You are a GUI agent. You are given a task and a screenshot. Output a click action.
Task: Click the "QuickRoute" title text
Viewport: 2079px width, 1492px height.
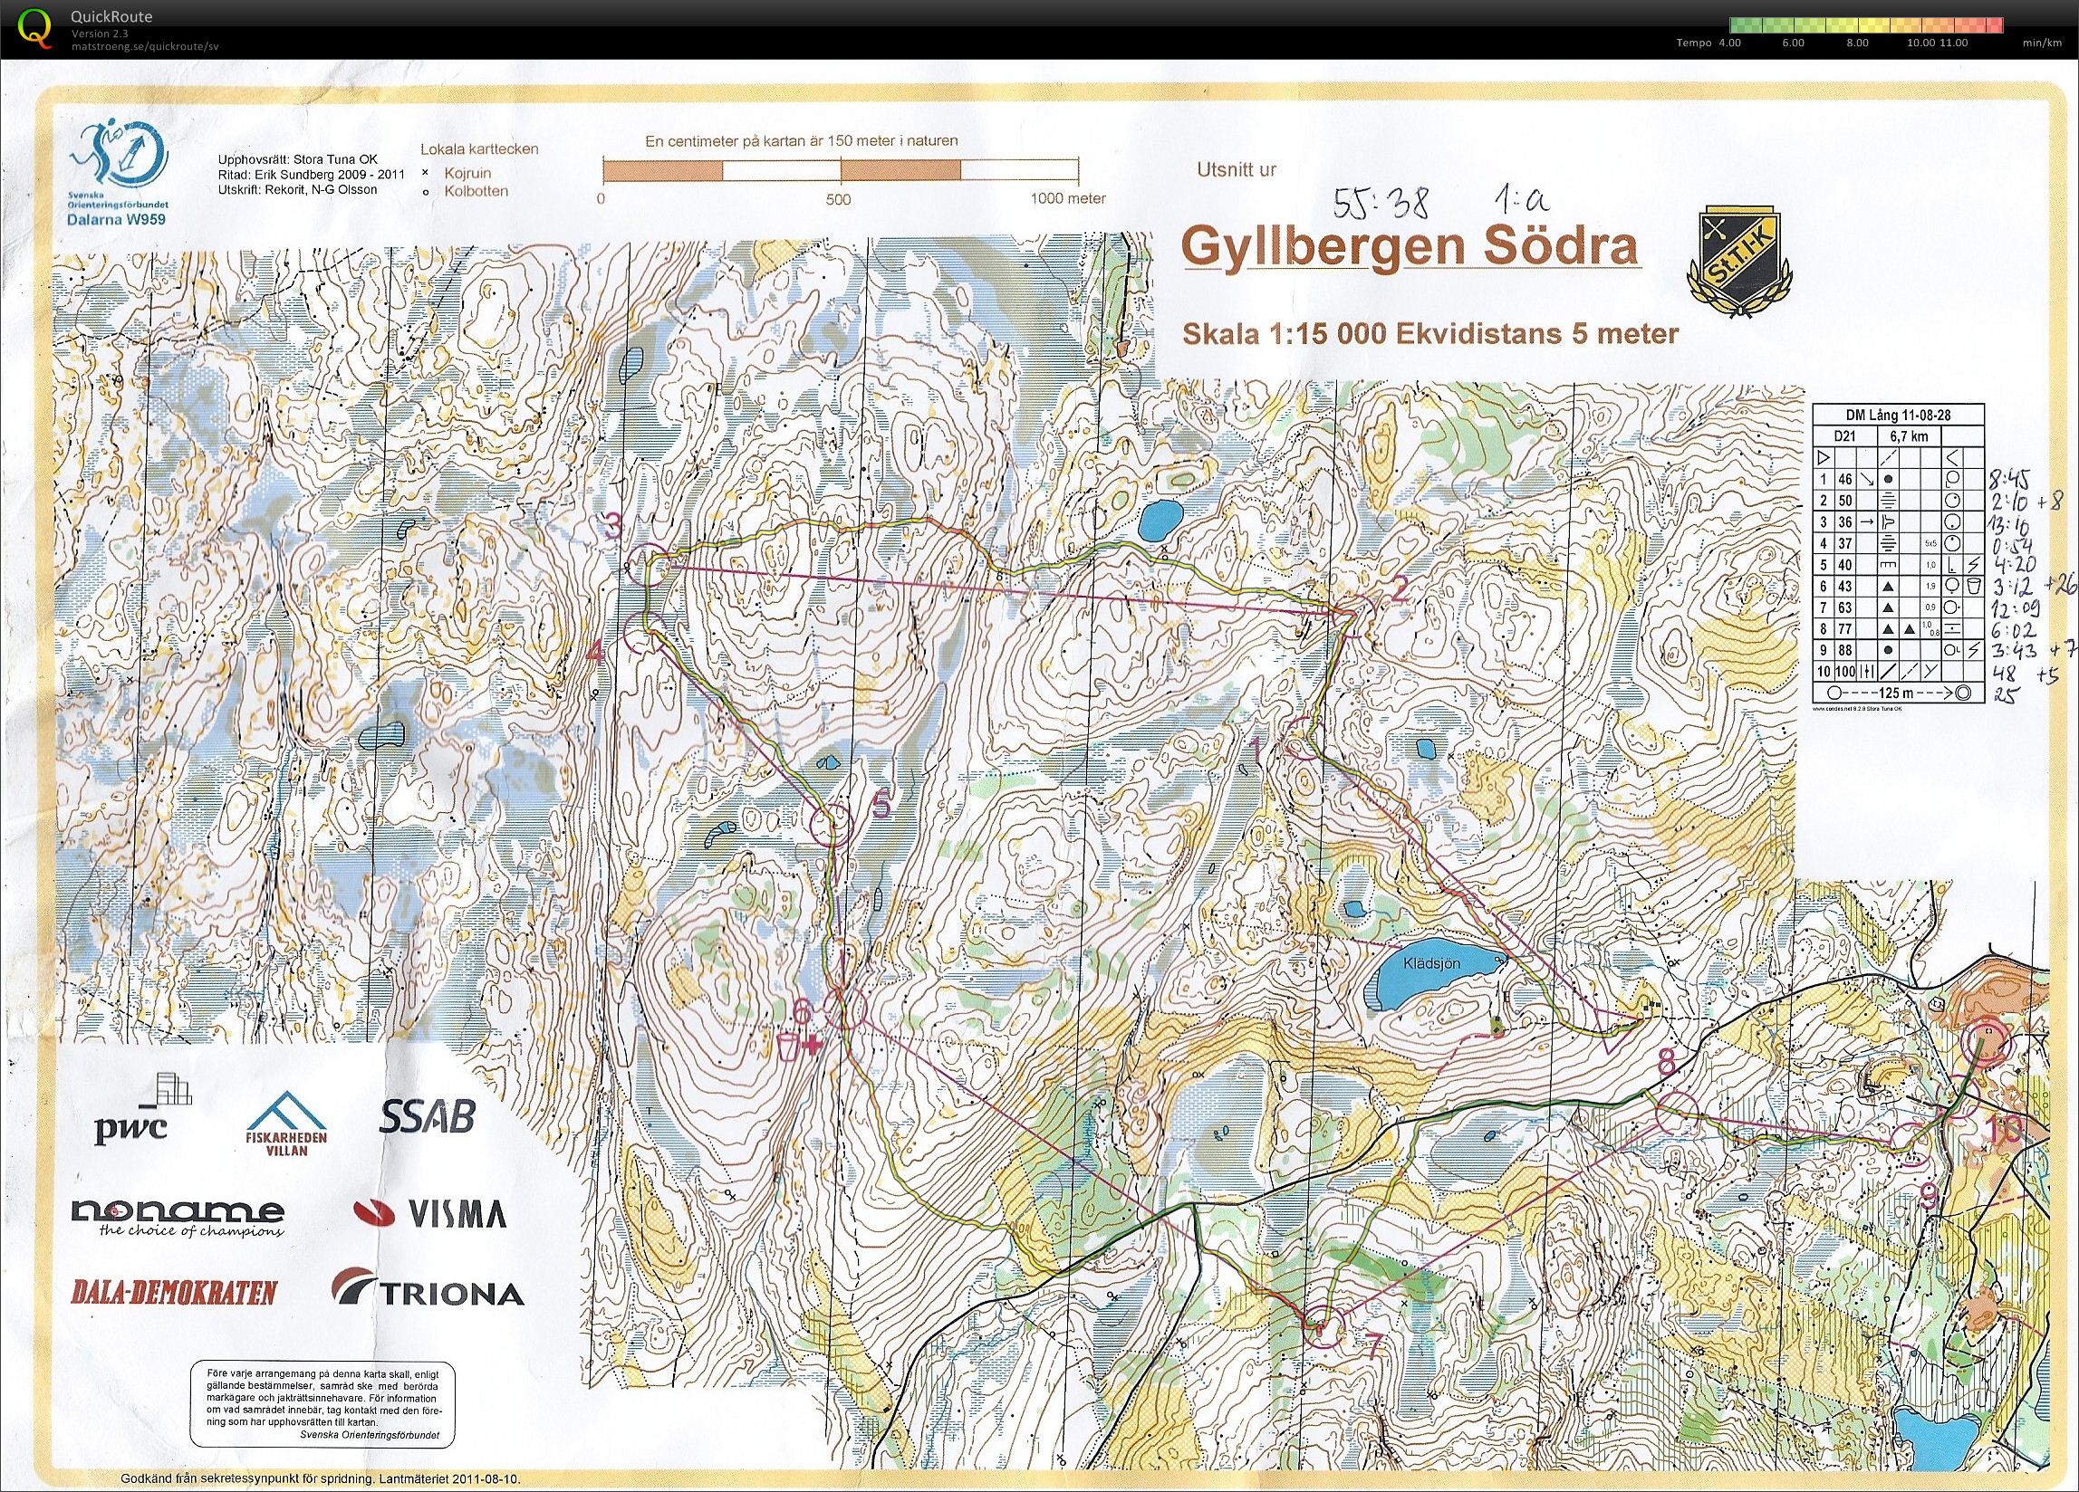point(111,16)
